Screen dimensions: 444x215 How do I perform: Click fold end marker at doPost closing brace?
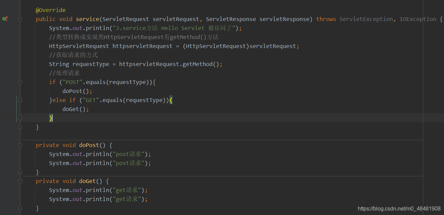(20, 172)
